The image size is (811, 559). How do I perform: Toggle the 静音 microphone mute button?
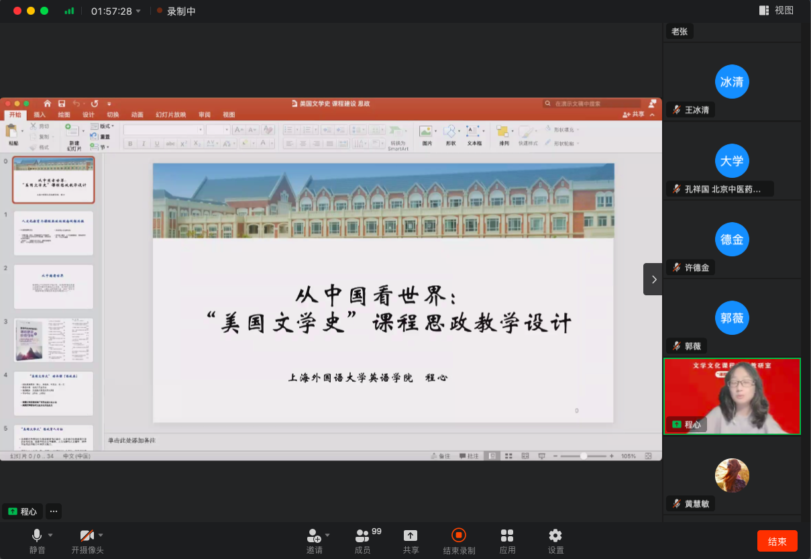37,536
